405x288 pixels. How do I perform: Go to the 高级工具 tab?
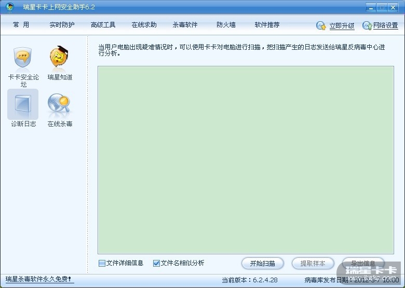[x=103, y=25]
